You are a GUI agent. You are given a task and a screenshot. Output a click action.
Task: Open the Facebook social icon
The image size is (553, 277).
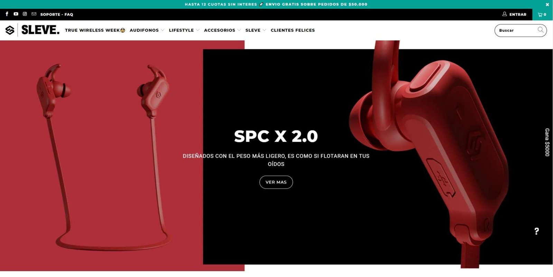[x=7, y=14]
